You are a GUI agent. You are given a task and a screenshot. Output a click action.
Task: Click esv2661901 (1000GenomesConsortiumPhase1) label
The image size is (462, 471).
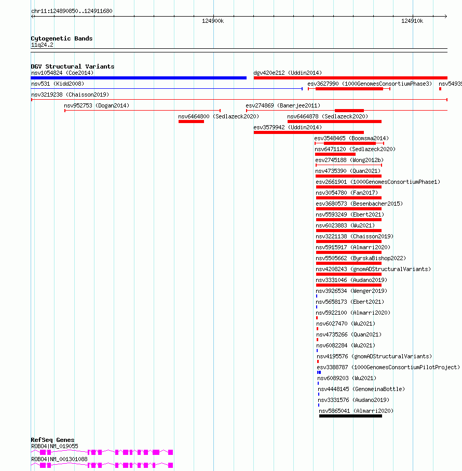[x=378, y=182]
